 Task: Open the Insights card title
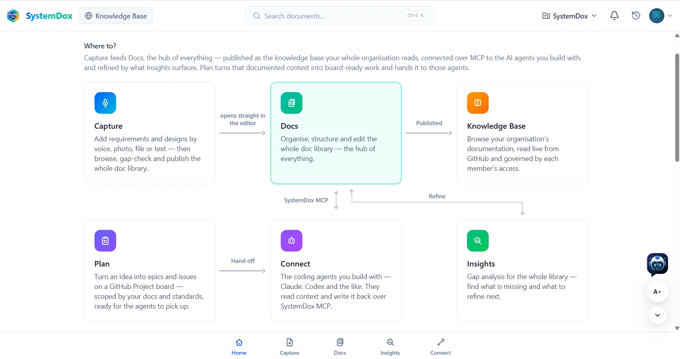[481, 264]
